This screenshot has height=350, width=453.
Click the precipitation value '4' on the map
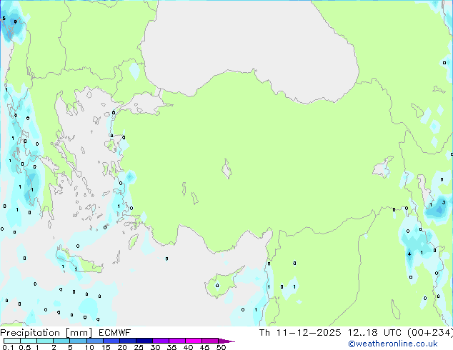tap(409, 254)
